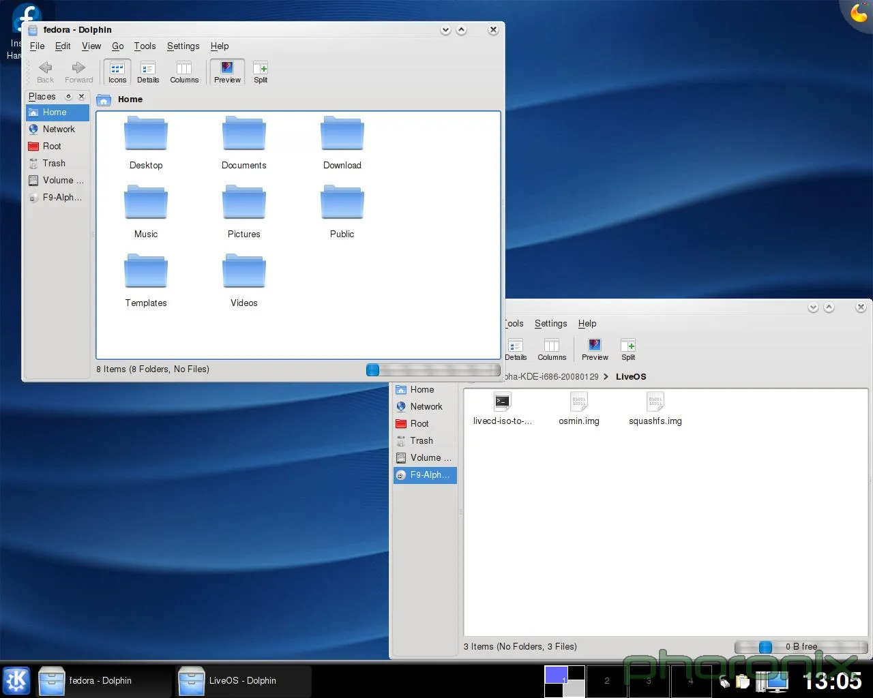Open the File menu in fedora Dolphin
The width and height of the screenshot is (873, 698).
38,46
